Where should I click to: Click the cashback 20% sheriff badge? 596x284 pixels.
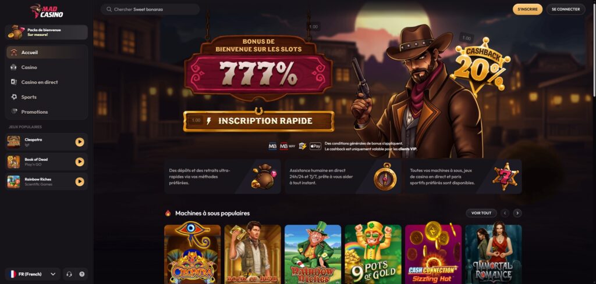(x=481, y=65)
